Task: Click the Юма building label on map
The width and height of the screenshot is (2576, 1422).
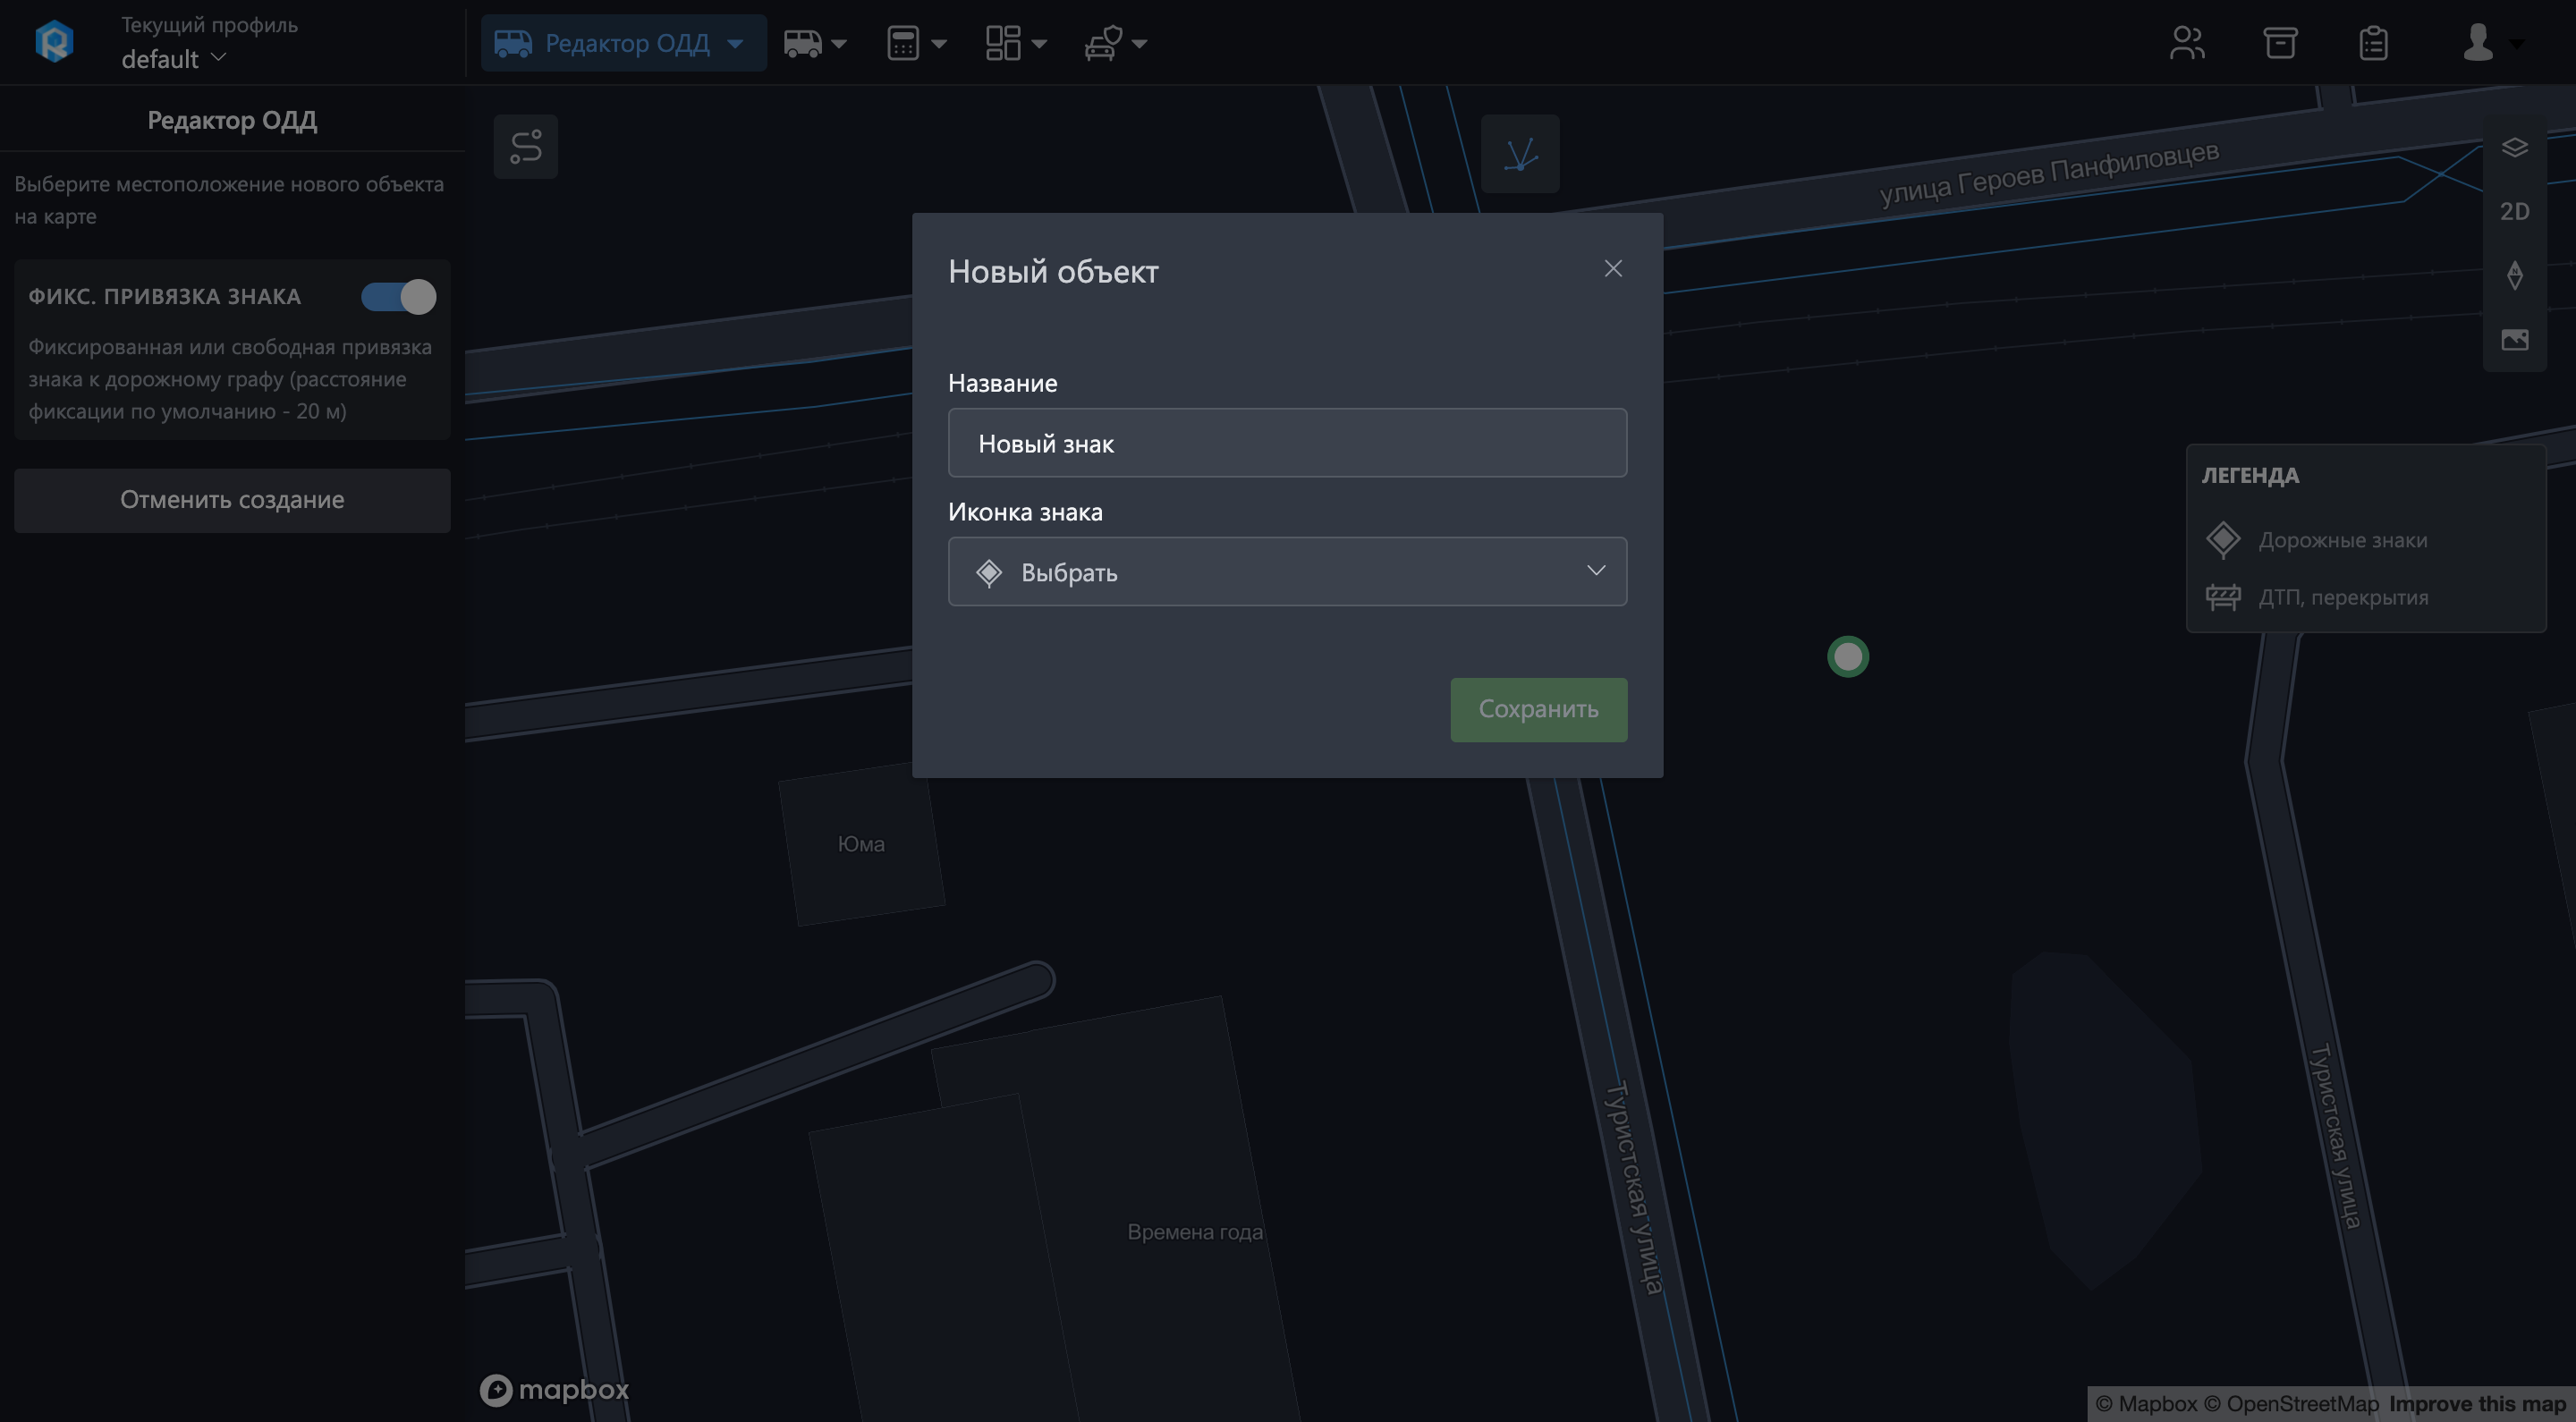Action: click(x=861, y=844)
